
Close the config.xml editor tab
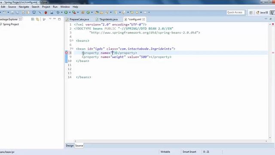pyautogui.click(x=144, y=19)
